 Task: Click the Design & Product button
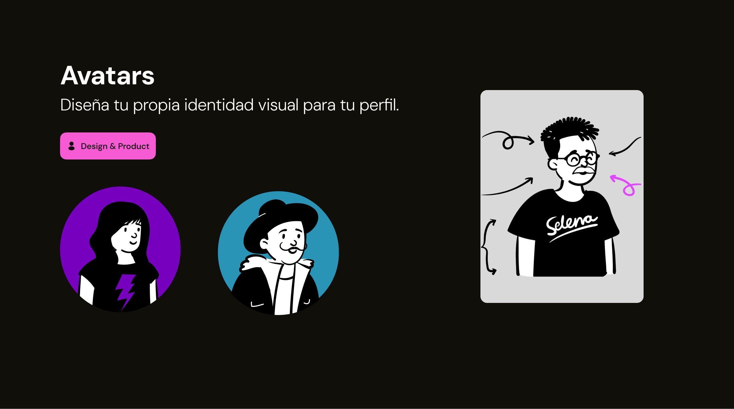pyautogui.click(x=108, y=146)
